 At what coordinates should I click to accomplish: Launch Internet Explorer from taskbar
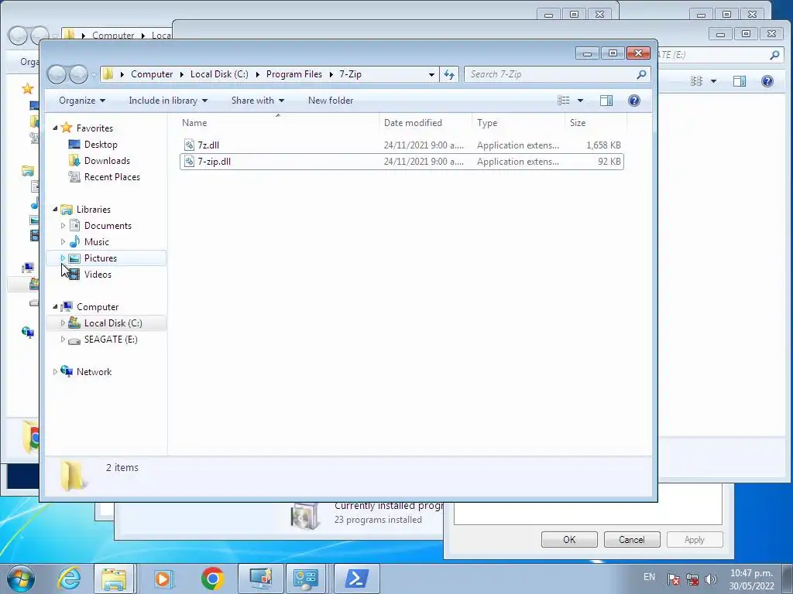(x=68, y=579)
